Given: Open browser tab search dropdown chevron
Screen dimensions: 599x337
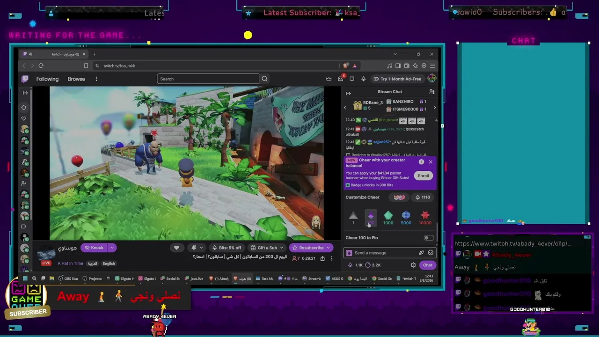Looking at the screenshot, I should pyautogui.click(x=395, y=54).
